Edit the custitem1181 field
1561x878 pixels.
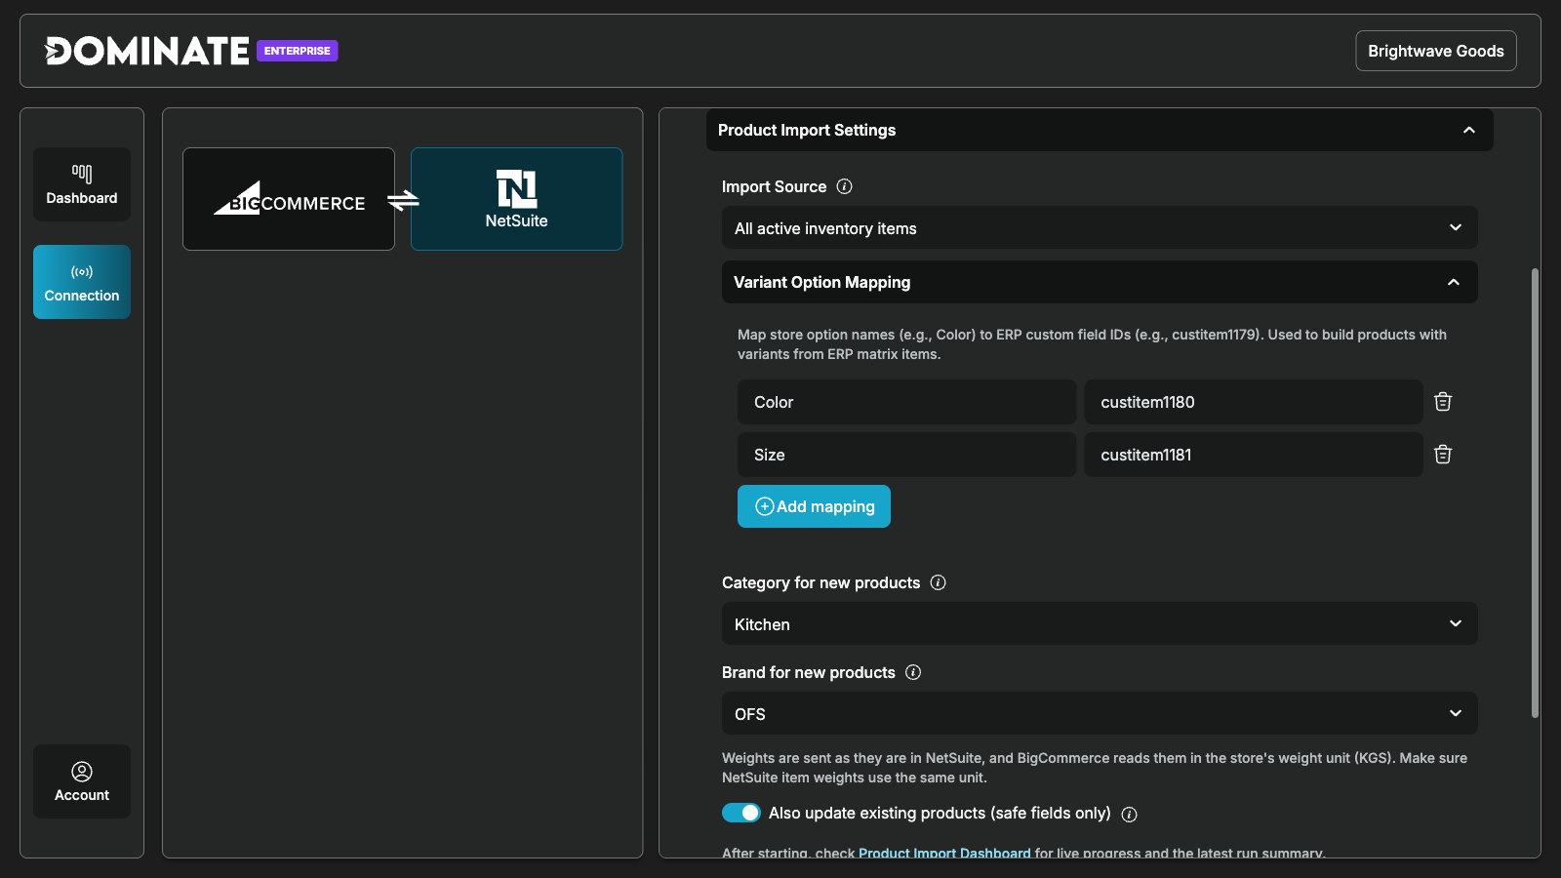[1254, 455]
